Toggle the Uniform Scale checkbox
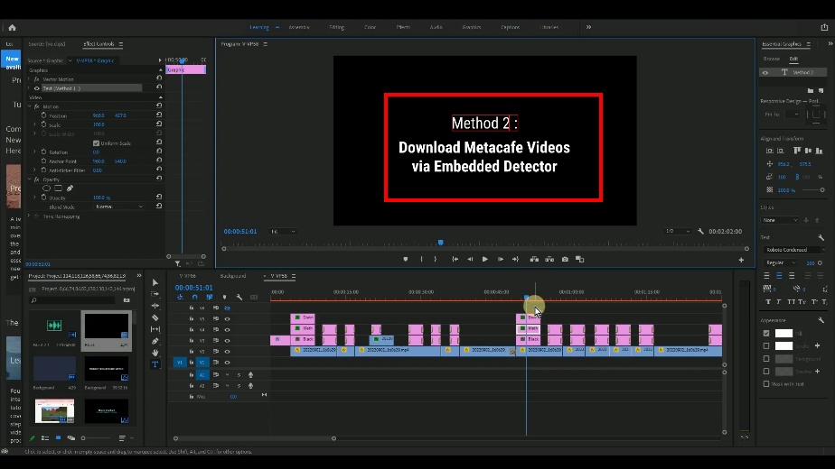Viewport: 835px width, 469px height. point(96,143)
